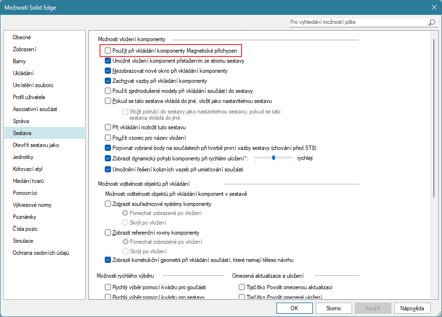Check 'Rychlý výběr pomocí kvádru pro součásti'
Image resolution: width=442 pixels, height=317 pixels.
[x=108, y=287]
